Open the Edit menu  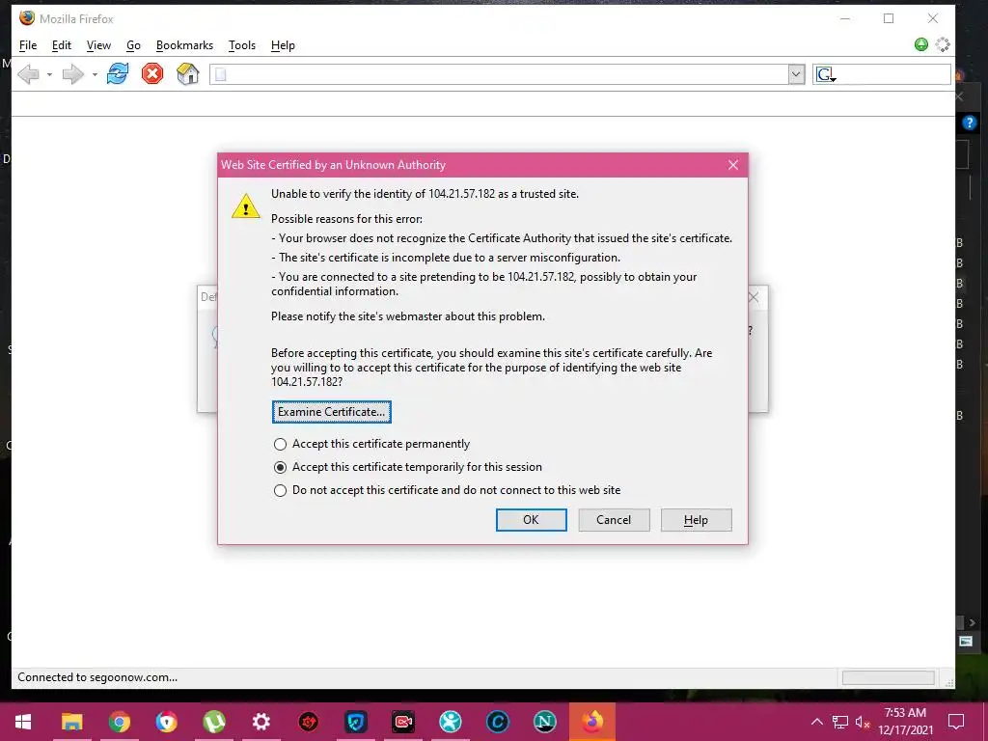[x=61, y=45]
